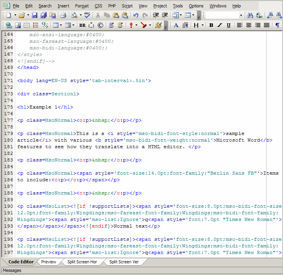Switch to the Preview tab
The width and height of the screenshot is (283, 275).
point(49,262)
